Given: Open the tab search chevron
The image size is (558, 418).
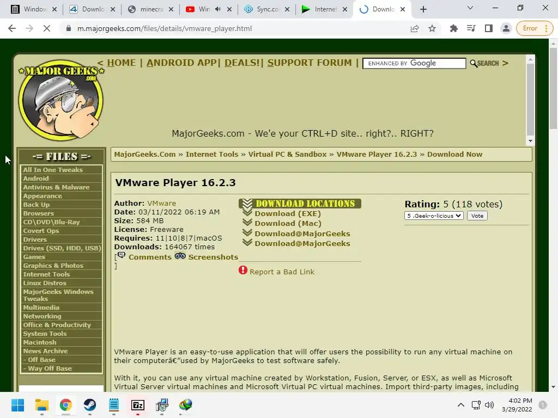Looking at the screenshot, I should tap(470, 8).
